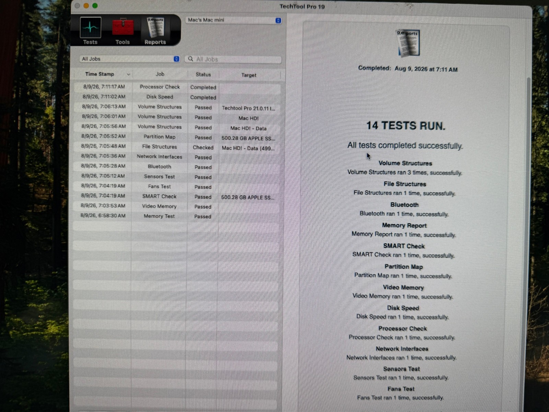
Task: Click the Video Memory report heading
Action: click(403, 287)
